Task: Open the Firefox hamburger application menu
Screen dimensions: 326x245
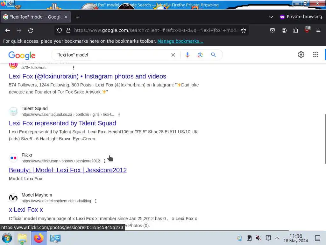Action: pos(318,30)
